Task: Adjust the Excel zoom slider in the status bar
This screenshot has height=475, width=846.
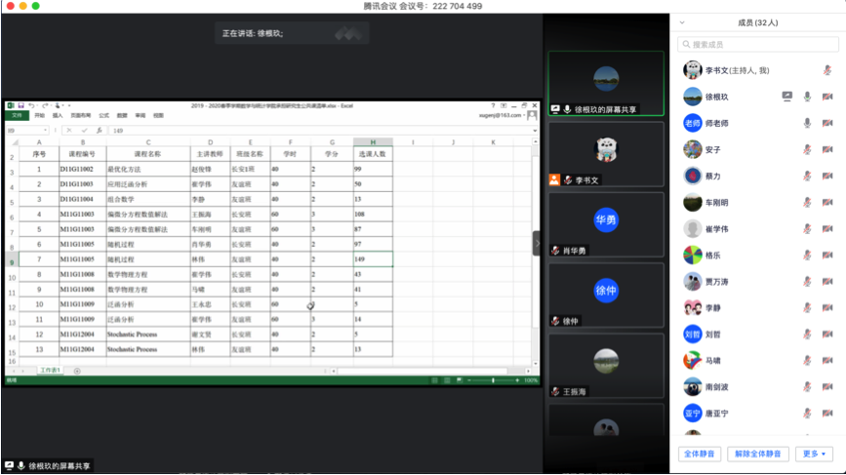Action: point(493,380)
